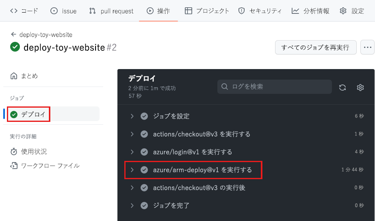The image size is (375, 221).
Task: Go back via deploy-toy-website arrow link
Action: click(x=41, y=35)
